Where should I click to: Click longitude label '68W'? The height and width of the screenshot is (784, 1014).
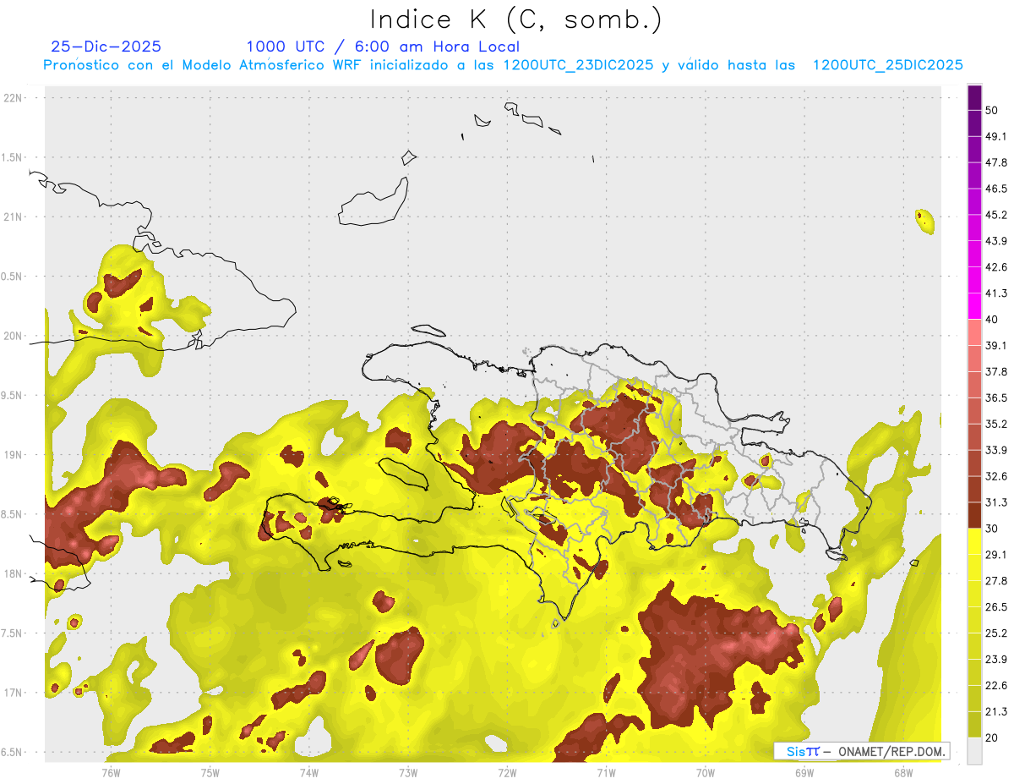tap(903, 772)
